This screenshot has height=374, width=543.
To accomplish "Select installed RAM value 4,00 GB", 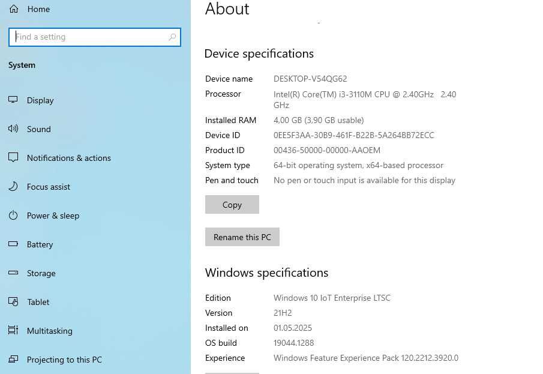I will [319, 120].
